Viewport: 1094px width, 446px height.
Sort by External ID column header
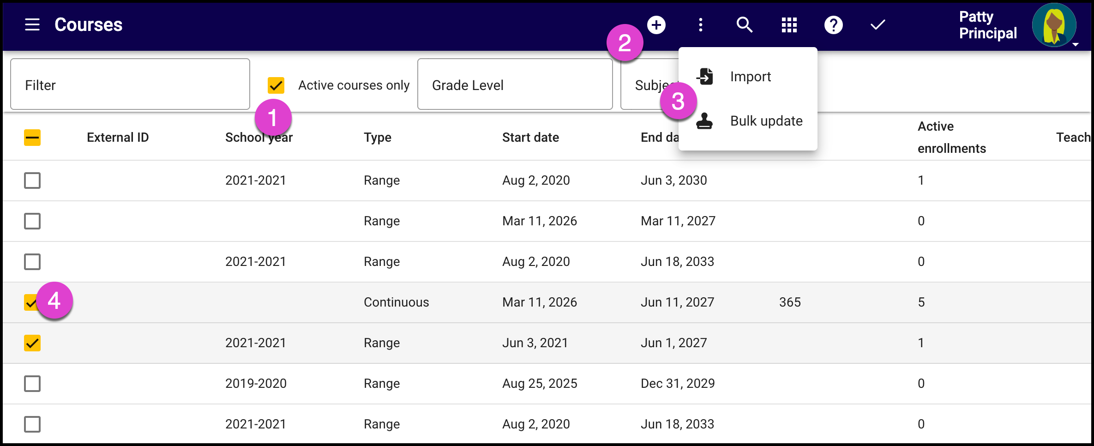[x=118, y=138]
